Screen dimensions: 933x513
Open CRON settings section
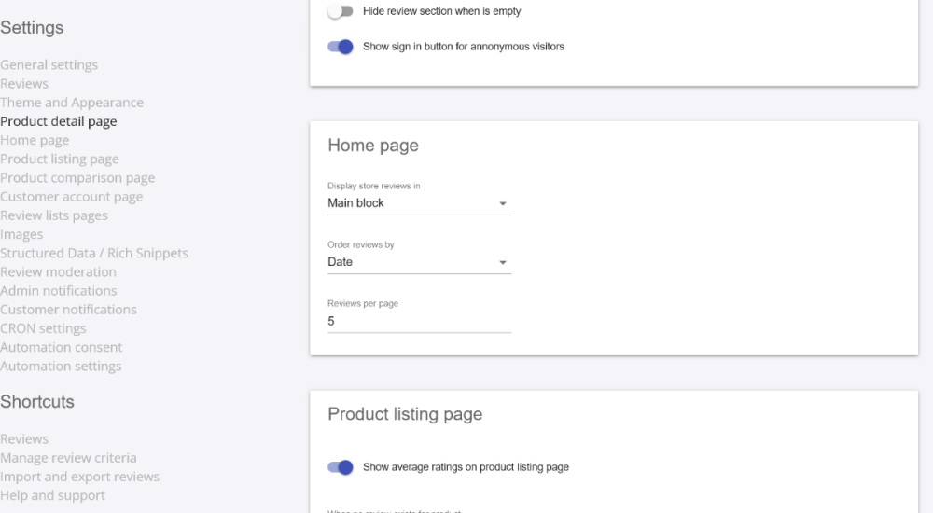coord(43,328)
